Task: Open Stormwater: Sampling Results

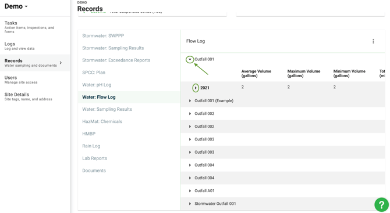Action: pos(113,48)
